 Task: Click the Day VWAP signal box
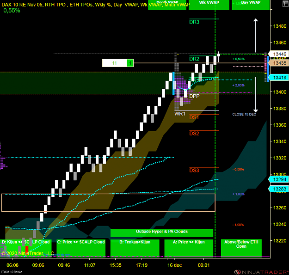click(x=251, y=5)
